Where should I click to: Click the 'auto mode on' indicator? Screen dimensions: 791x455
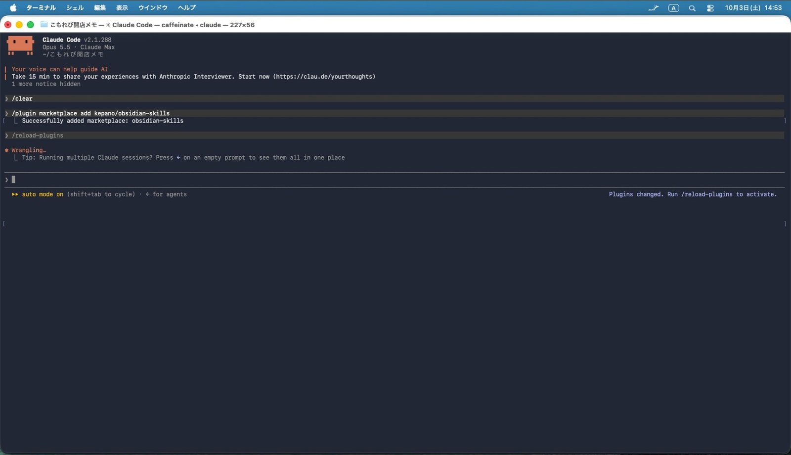[x=43, y=194]
